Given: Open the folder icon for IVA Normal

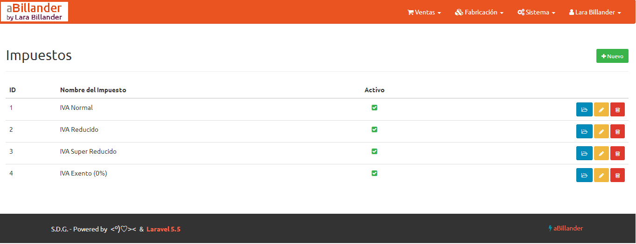Looking at the screenshot, I should coord(584,110).
